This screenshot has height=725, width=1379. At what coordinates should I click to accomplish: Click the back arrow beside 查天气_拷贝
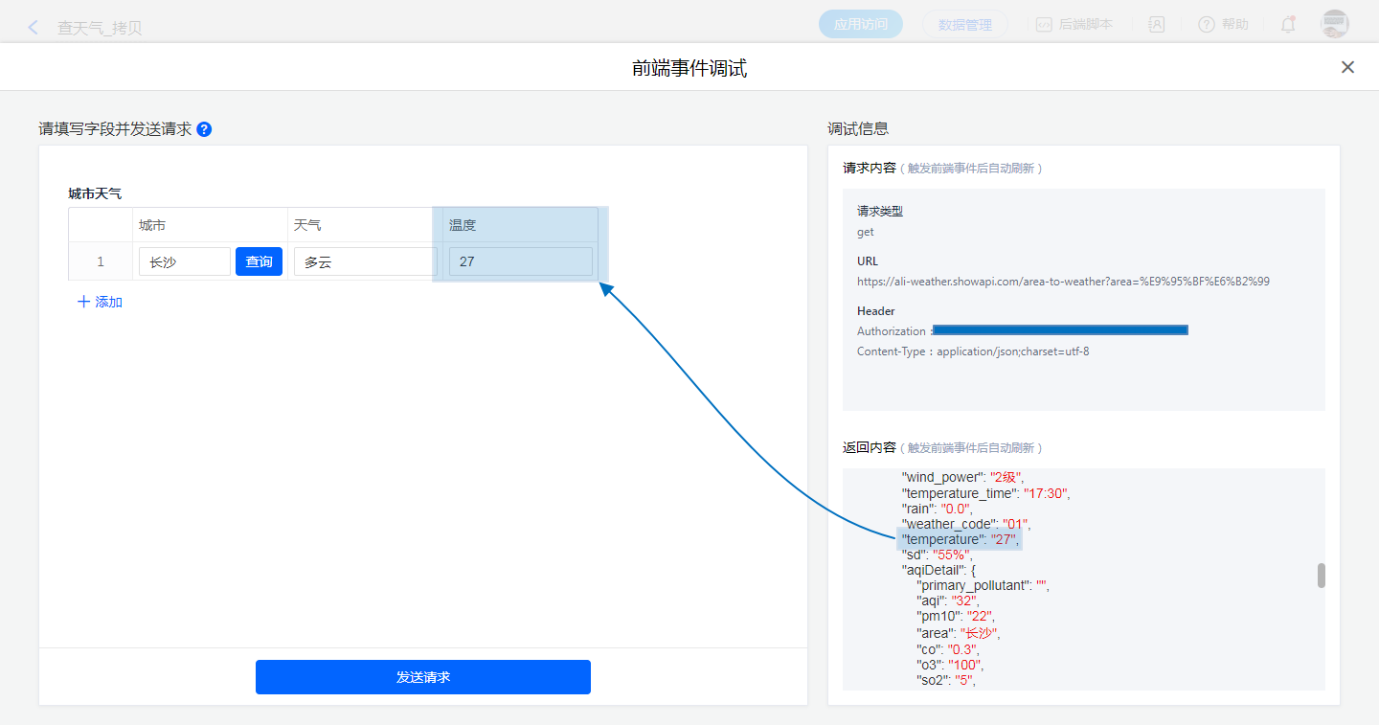click(34, 27)
